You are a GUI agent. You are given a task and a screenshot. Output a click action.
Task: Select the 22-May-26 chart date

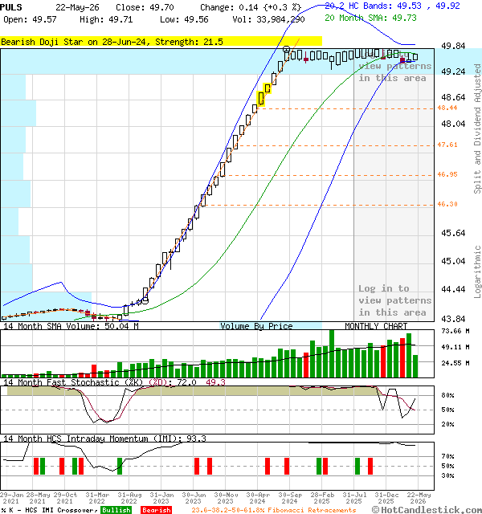(x=77, y=7)
